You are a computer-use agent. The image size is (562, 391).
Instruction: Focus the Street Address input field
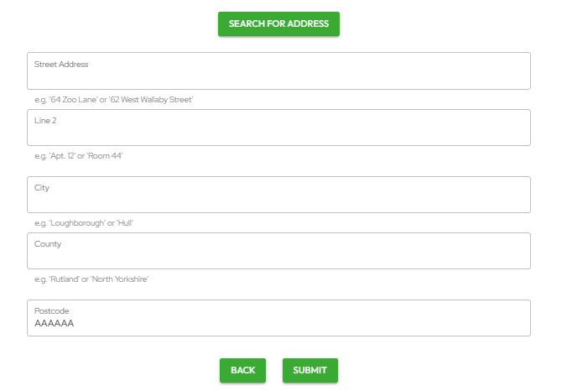coord(278,76)
